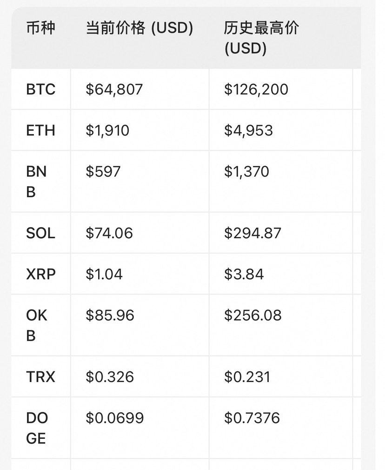Select the 币种 column header

(41, 28)
